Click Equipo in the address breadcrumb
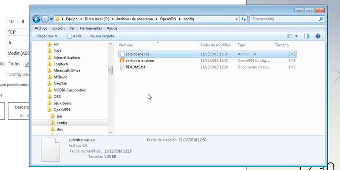Screen dimensions: 340x170 [x=72, y=19]
